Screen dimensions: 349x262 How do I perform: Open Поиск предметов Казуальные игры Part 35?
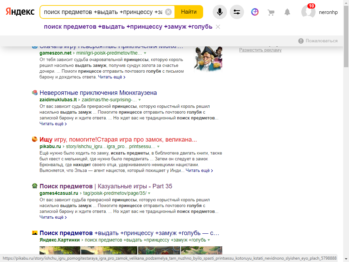click(x=106, y=186)
